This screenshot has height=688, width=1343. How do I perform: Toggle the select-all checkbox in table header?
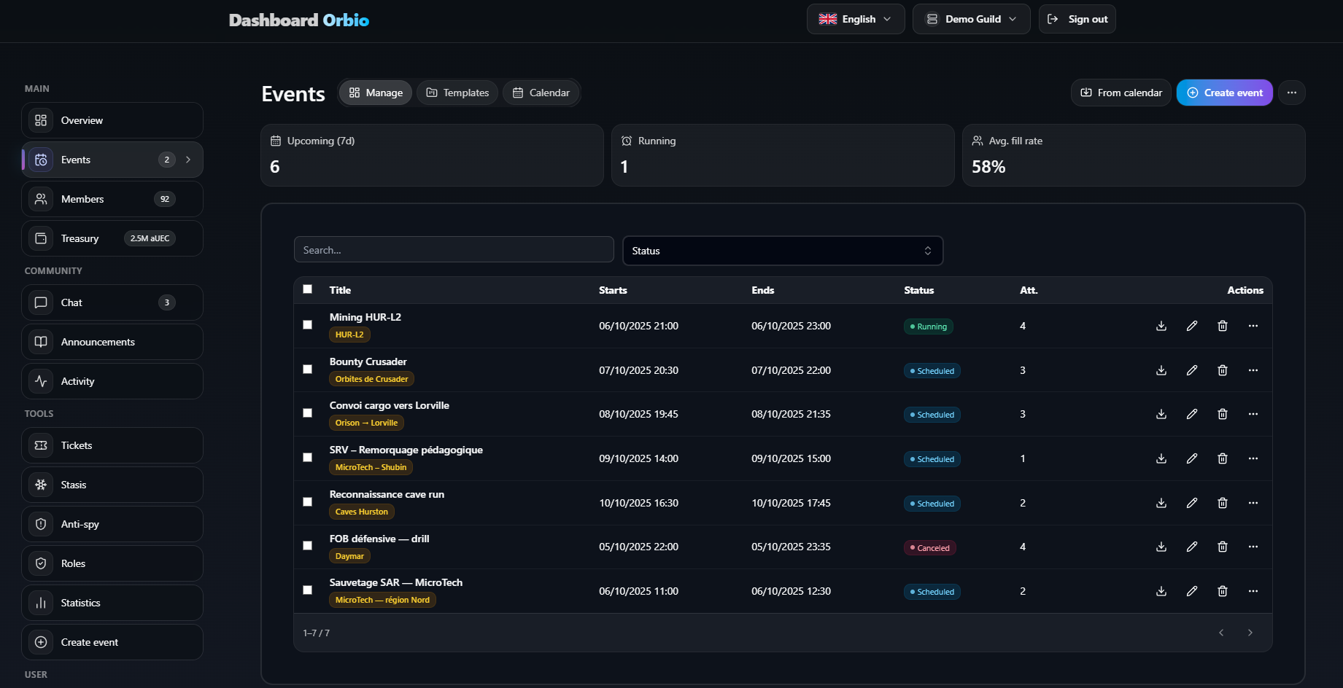308,289
